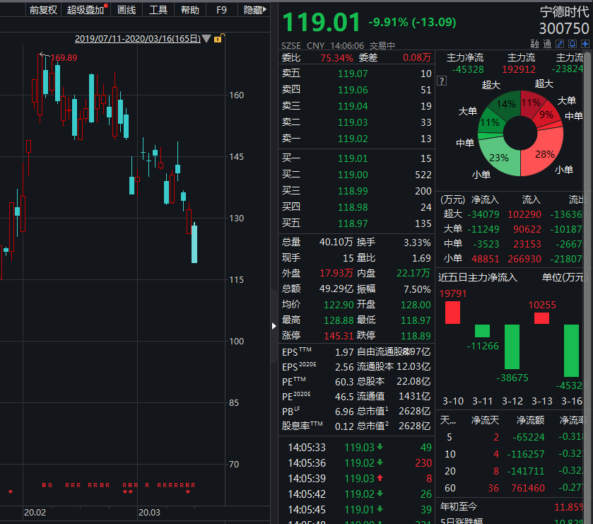
Task: Open the 工具 menu
Action: pos(158,10)
